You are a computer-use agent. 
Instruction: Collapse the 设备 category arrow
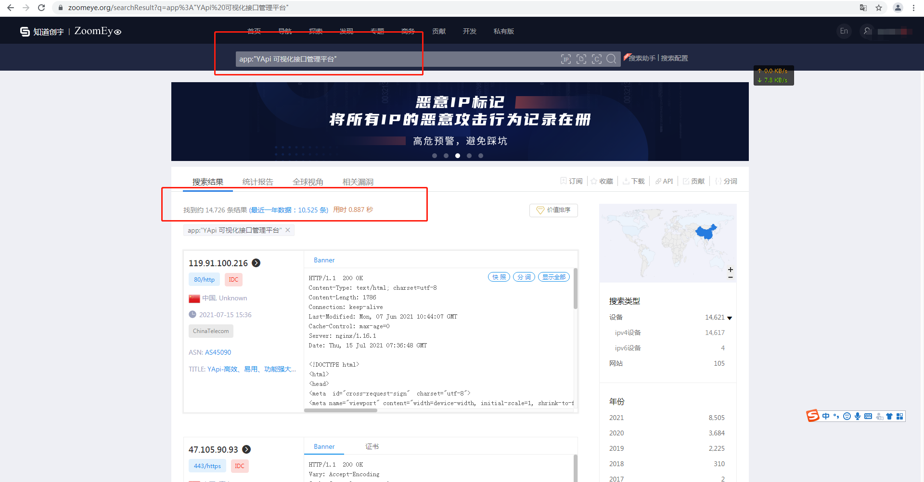click(730, 318)
